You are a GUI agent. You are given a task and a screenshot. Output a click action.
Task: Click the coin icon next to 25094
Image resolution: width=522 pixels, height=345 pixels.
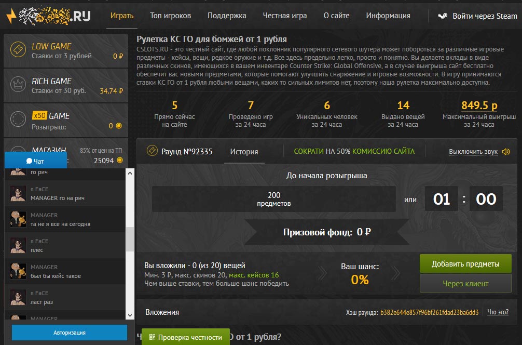[x=120, y=161]
